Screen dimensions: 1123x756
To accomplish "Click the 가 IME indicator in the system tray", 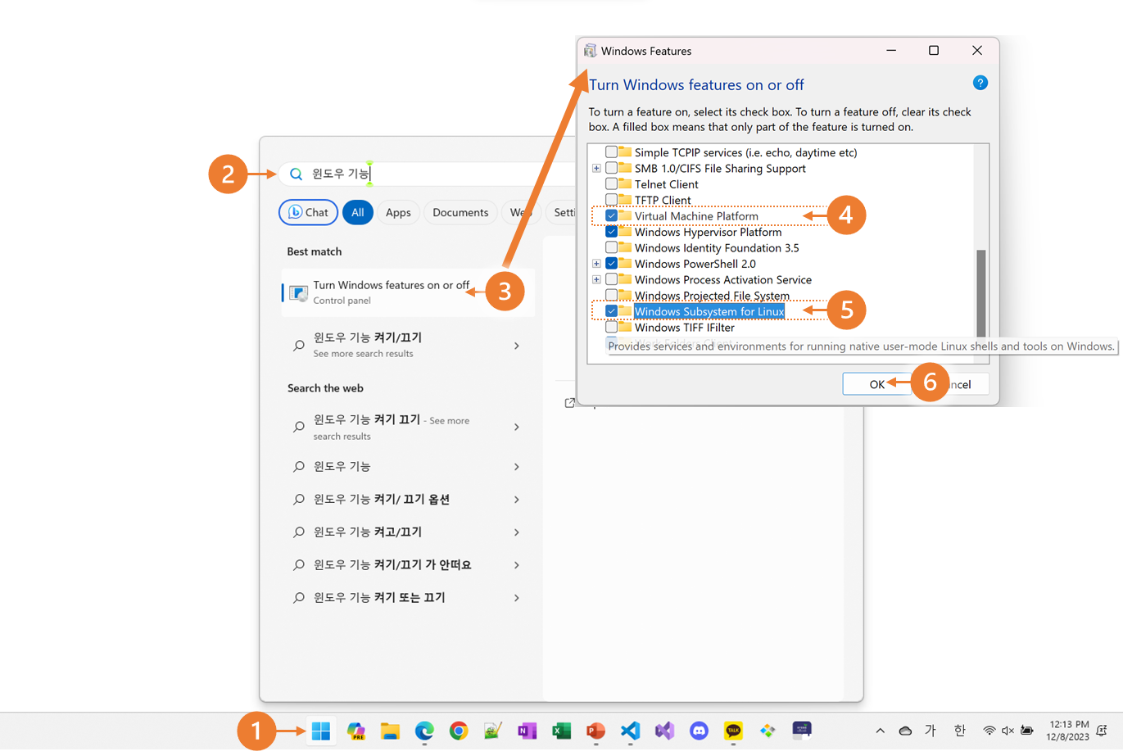I will tap(931, 731).
